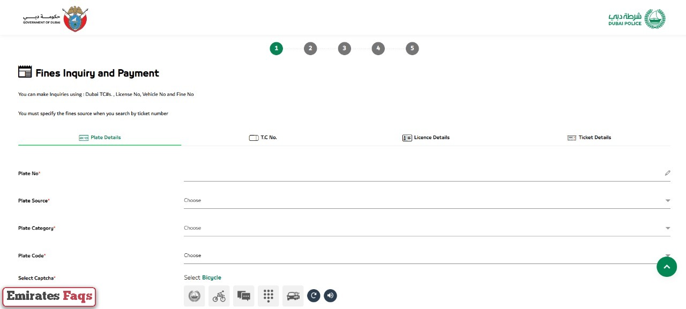Select the car accident captcha image
The image size is (686, 309).
tap(293, 296)
